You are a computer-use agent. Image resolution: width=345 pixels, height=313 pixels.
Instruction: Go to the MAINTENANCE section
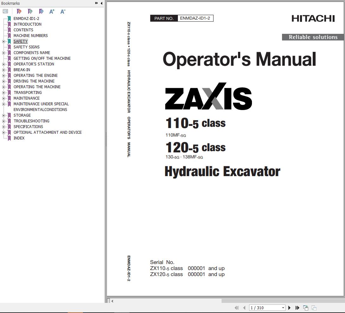click(27, 98)
